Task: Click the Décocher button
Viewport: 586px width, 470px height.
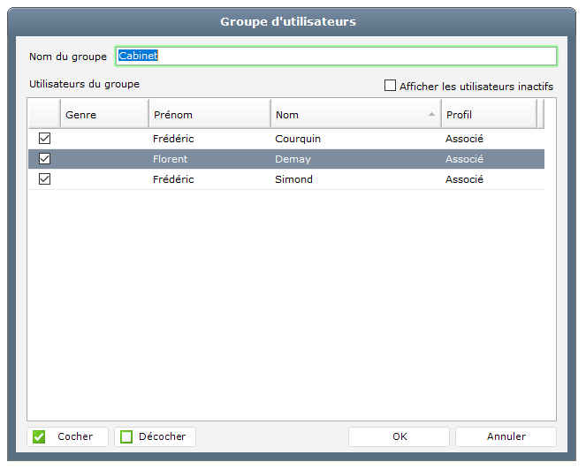Action: (155, 436)
